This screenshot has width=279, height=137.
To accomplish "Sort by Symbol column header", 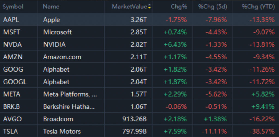I will 13,7.
